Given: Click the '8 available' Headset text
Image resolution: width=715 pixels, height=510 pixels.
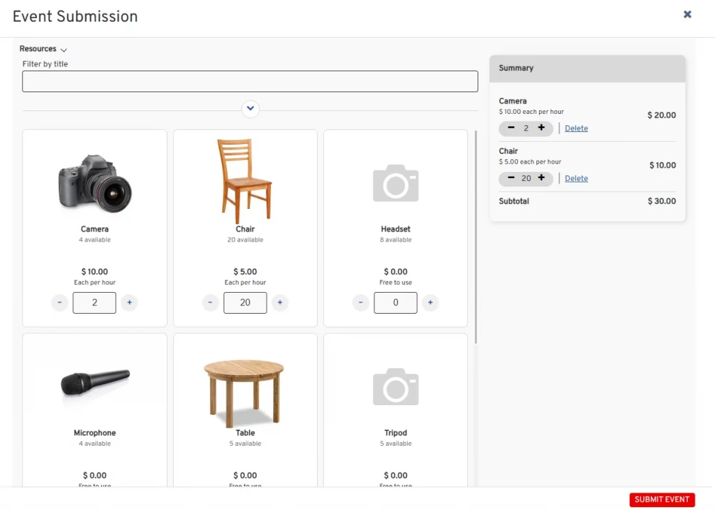Looking at the screenshot, I should pos(396,240).
